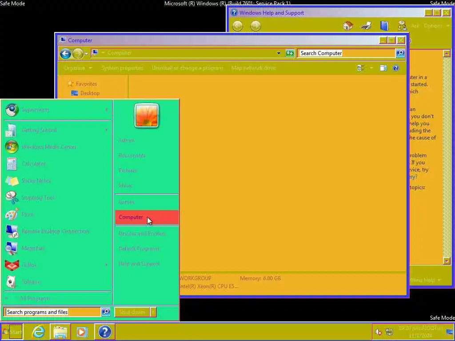Launch the Snipping Tool
Viewport: 455px width, 341px height.
tap(56, 198)
